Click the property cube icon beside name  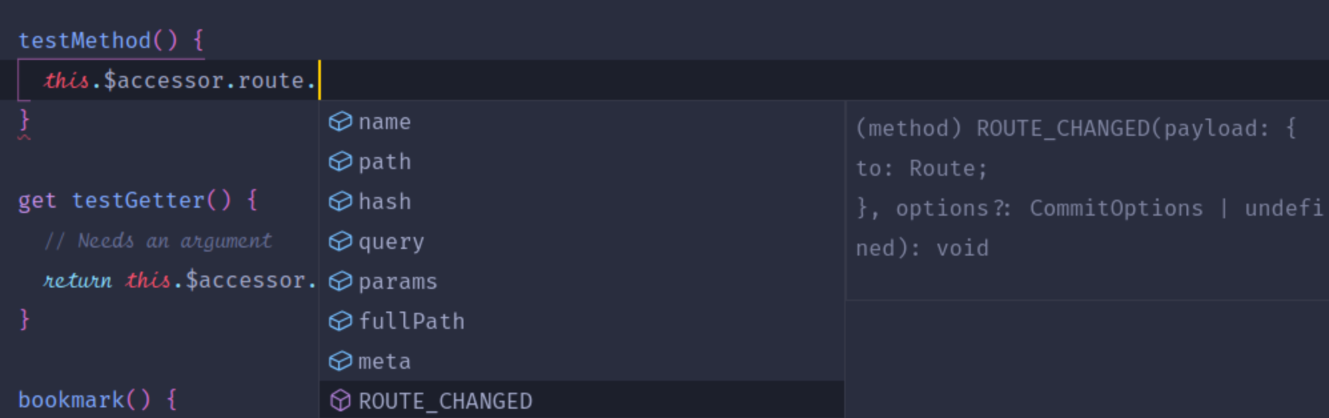340,121
